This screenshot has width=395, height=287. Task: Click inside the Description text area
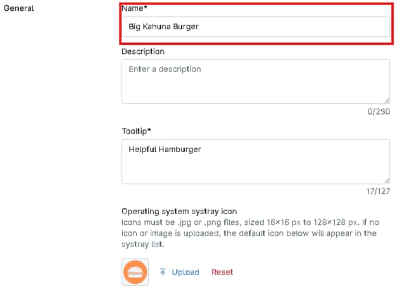point(255,86)
